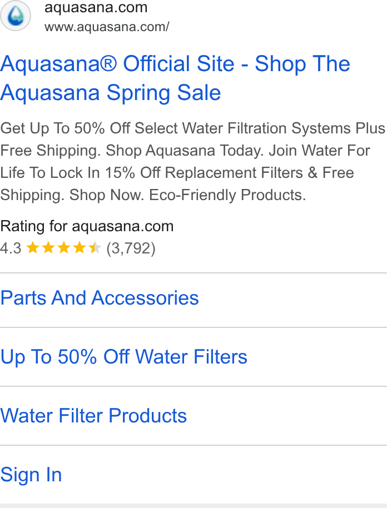387x508 pixels.
Task: Click the fourth gold rating star
Action: point(80,248)
